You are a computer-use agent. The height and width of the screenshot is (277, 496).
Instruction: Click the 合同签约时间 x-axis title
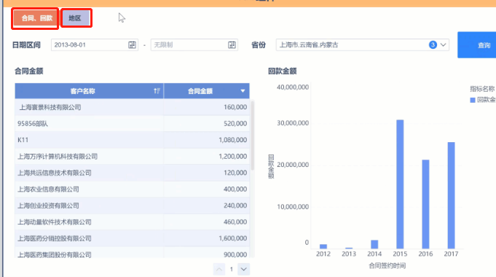pos(387,265)
